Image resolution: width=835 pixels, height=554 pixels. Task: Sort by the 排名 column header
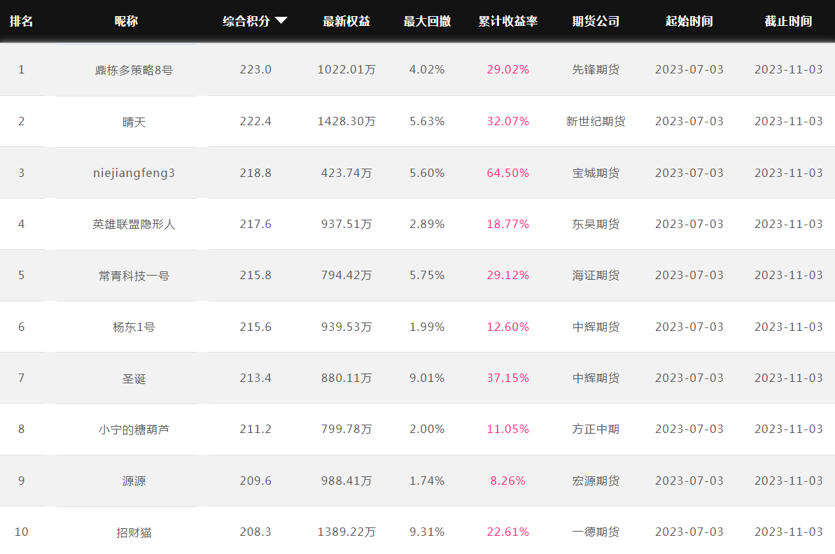(x=21, y=21)
